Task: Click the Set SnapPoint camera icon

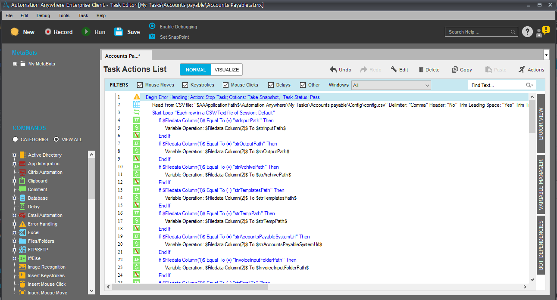Action: (152, 37)
